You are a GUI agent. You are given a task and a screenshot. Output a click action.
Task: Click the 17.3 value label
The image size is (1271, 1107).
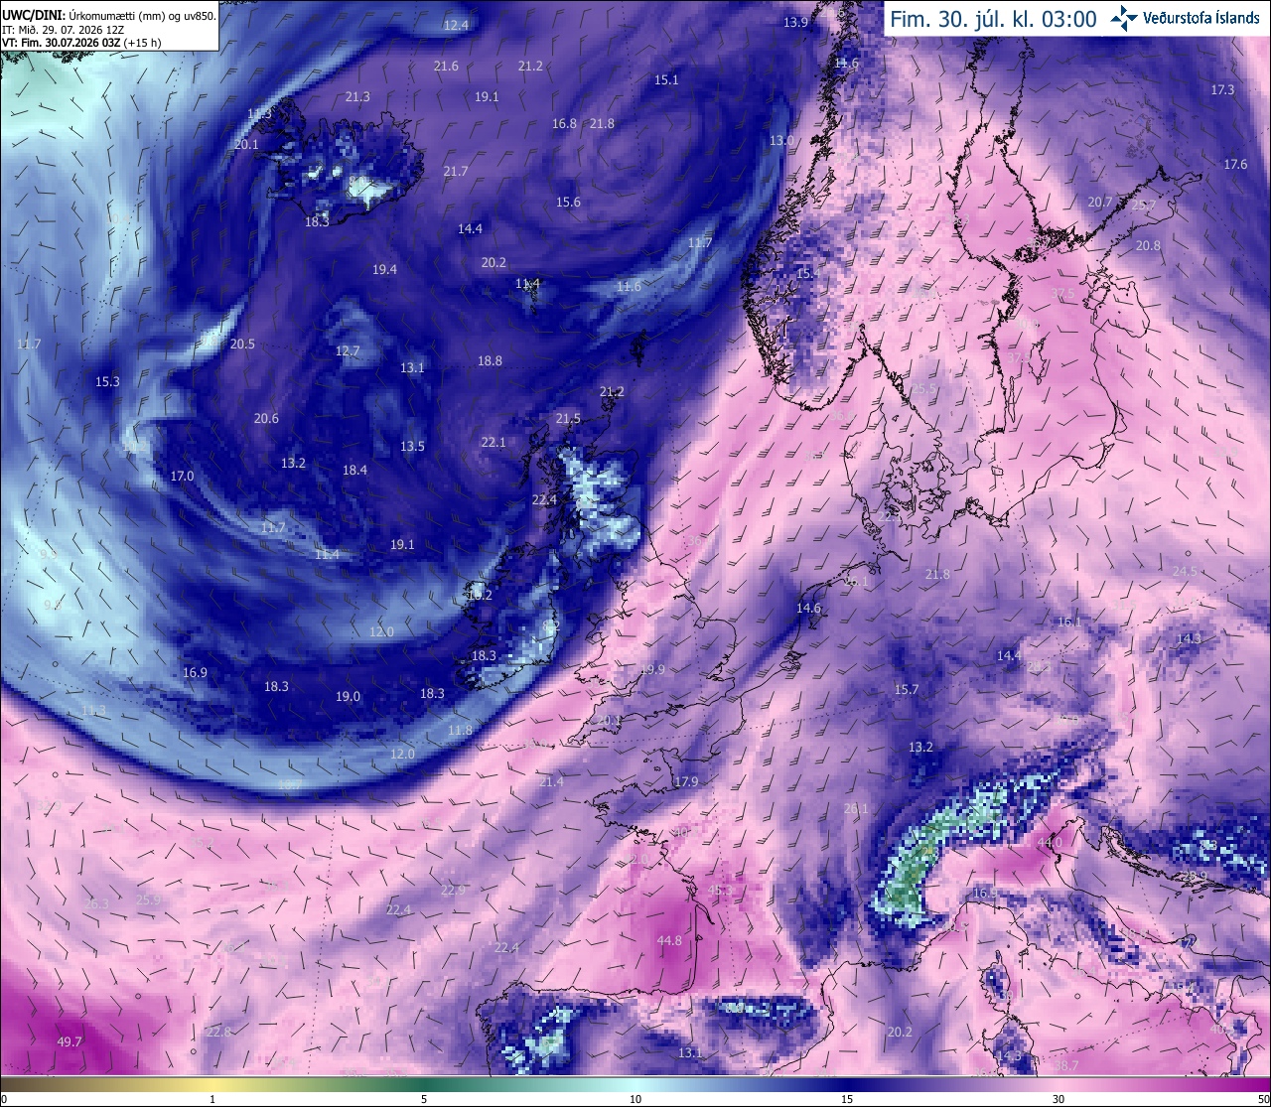[x=1222, y=89]
